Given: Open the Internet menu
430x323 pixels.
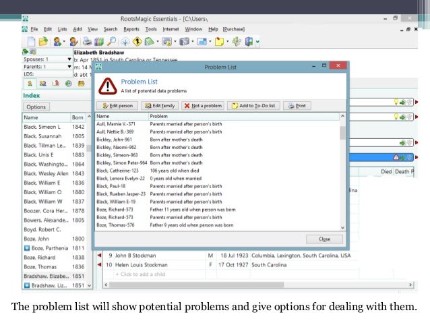Looking at the screenshot, I should (171, 29).
